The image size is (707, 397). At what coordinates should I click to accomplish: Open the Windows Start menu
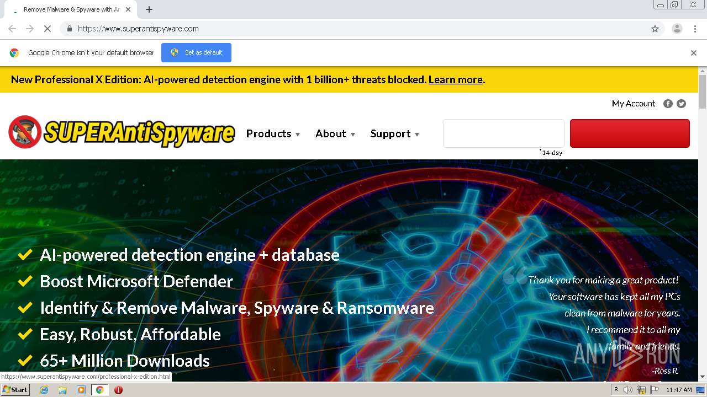tap(15, 390)
